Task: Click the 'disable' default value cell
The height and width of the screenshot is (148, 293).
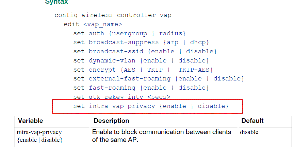Action: [249, 132]
